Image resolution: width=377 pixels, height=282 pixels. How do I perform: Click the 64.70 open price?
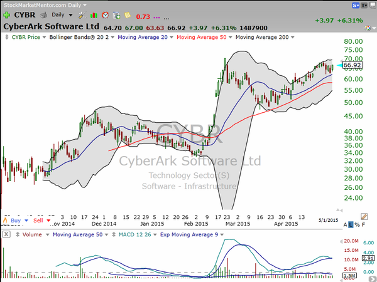click(x=112, y=28)
